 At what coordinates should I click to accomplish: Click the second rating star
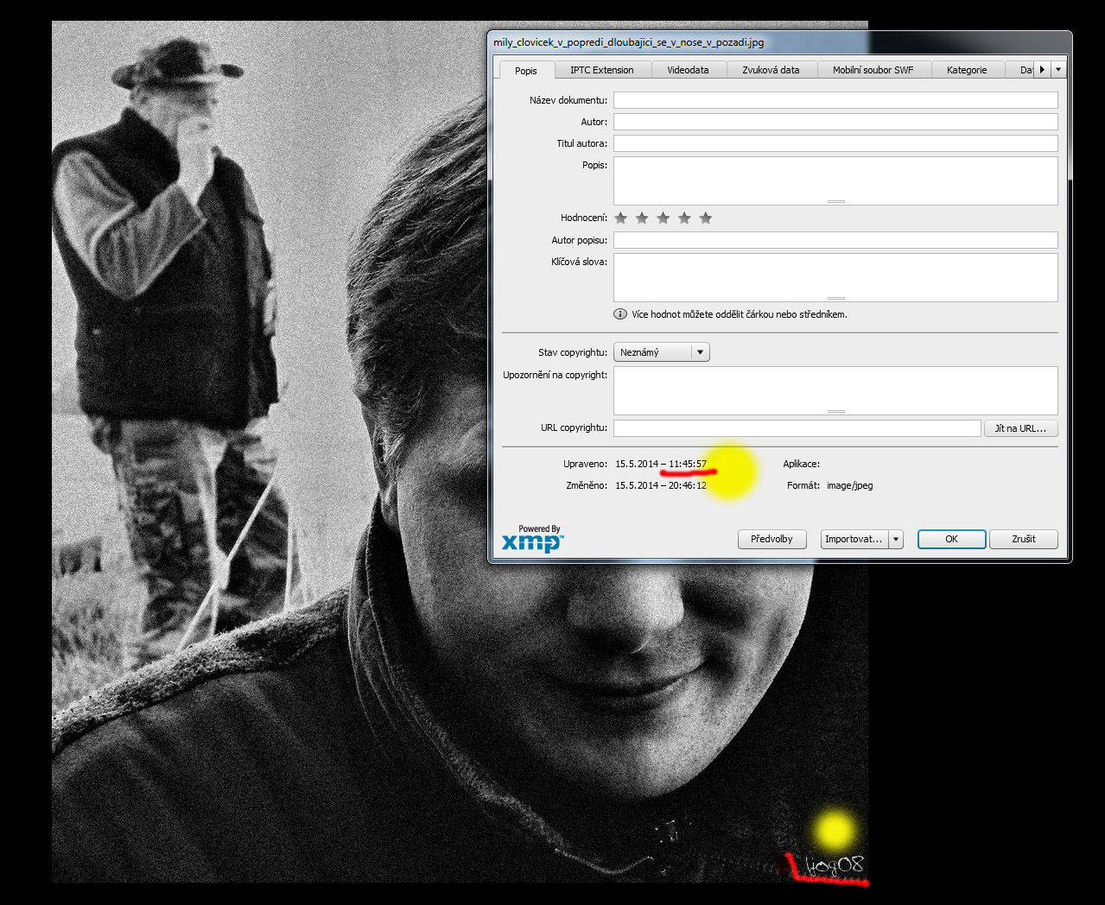642,218
